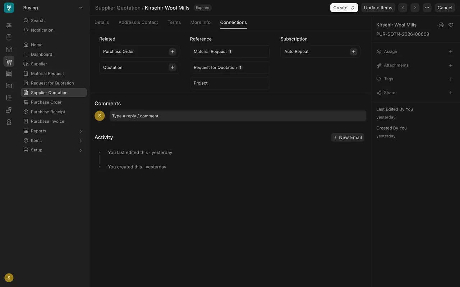Print this document with printer icon
The height and width of the screenshot is (287, 460).
click(441, 25)
